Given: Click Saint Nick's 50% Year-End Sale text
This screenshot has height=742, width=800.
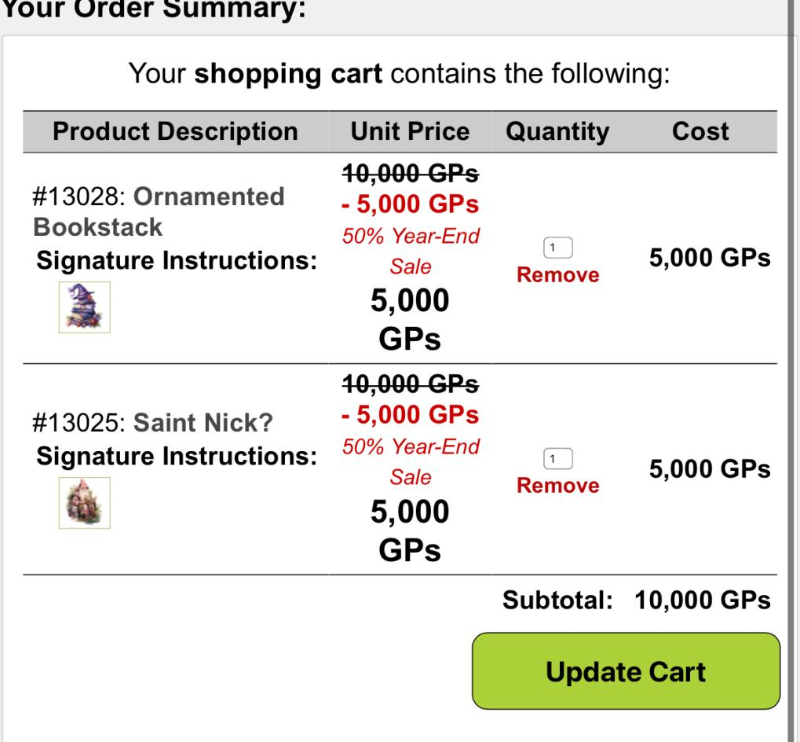Looking at the screenshot, I should 411,461.
